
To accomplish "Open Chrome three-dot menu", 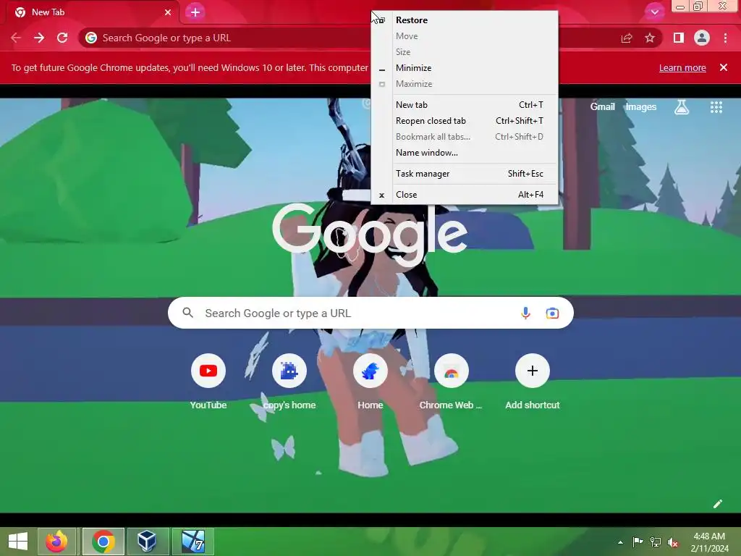I will (x=725, y=38).
